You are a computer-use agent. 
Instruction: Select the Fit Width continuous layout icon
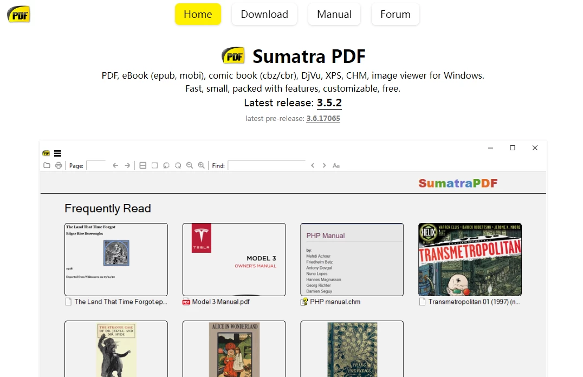coord(143,165)
